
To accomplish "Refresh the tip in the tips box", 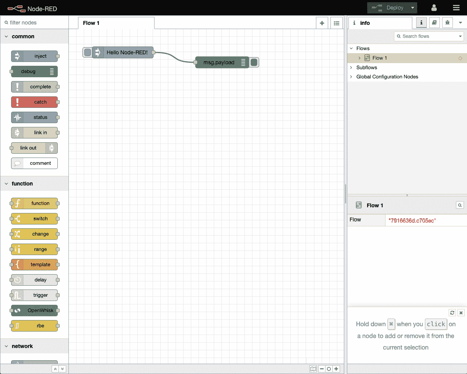I will [x=452, y=313].
